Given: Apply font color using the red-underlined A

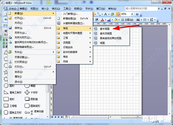Looking at the screenshot, I should tap(102, 20).
